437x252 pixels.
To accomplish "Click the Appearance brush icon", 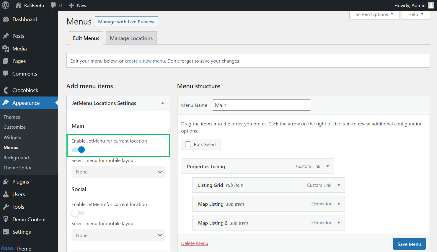I will click(x=6, y=103).
